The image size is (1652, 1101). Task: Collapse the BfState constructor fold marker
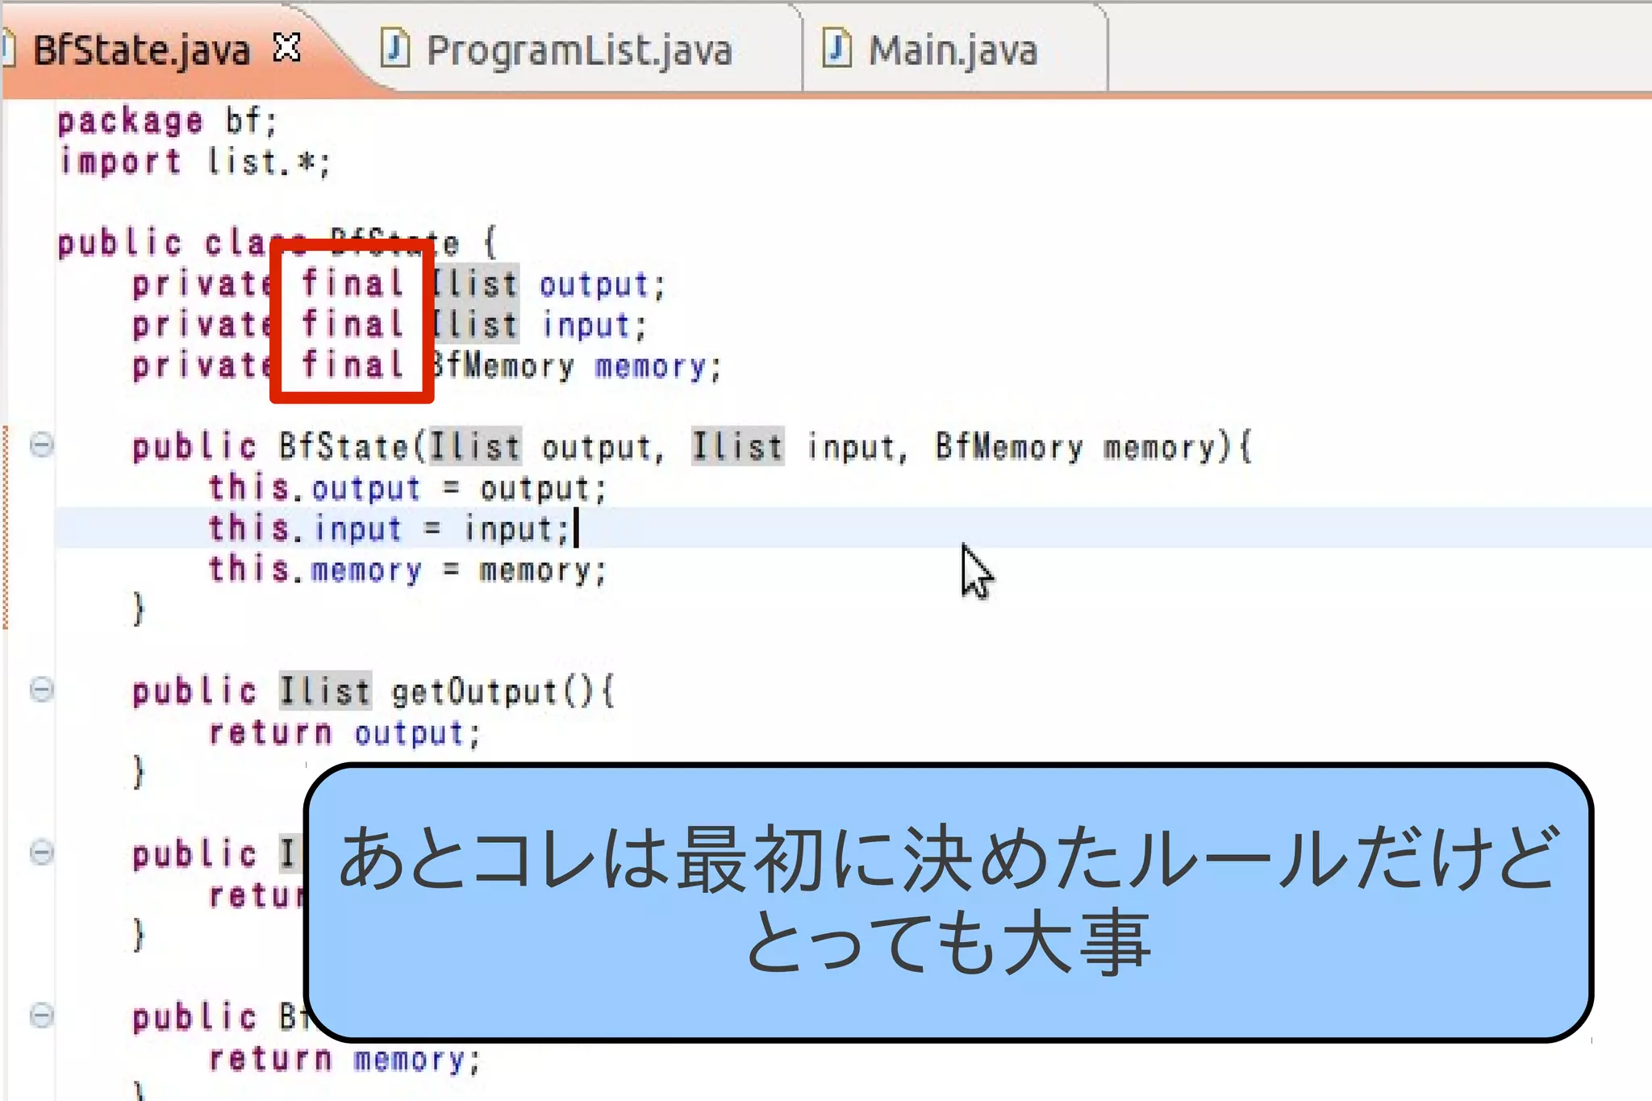coord(42,444)
